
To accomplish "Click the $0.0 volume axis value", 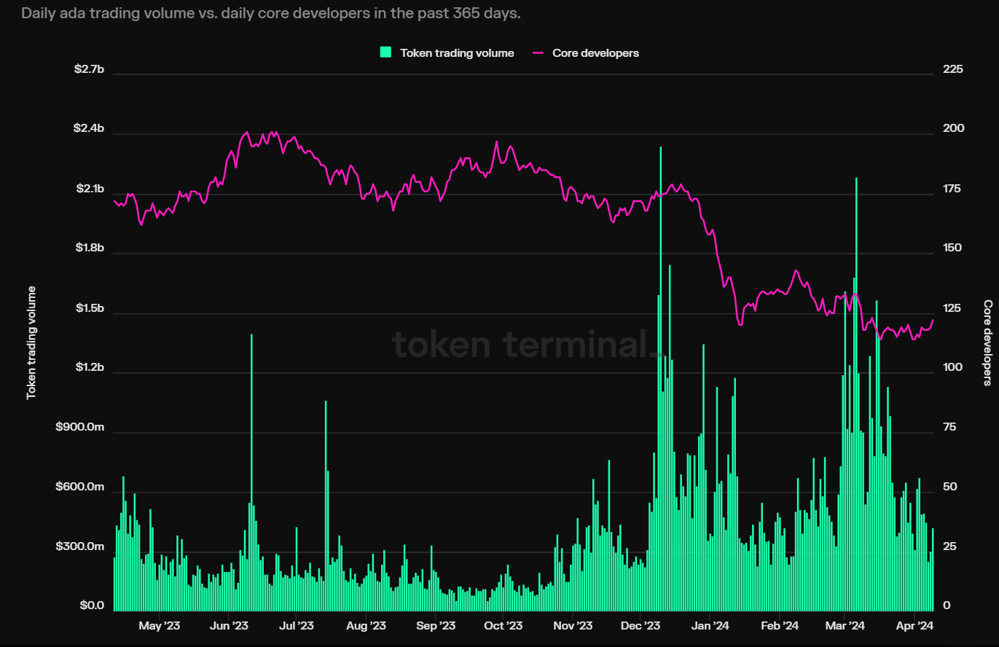I will click(x=92, y=606).
